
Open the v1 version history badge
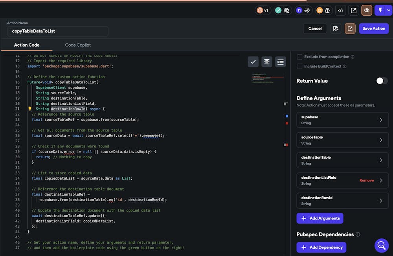pyautogui.click(x=263, y=11)
